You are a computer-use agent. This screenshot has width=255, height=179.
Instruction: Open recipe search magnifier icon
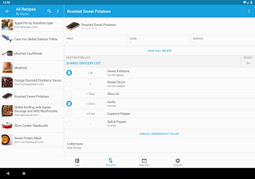[x=49, y=11]
